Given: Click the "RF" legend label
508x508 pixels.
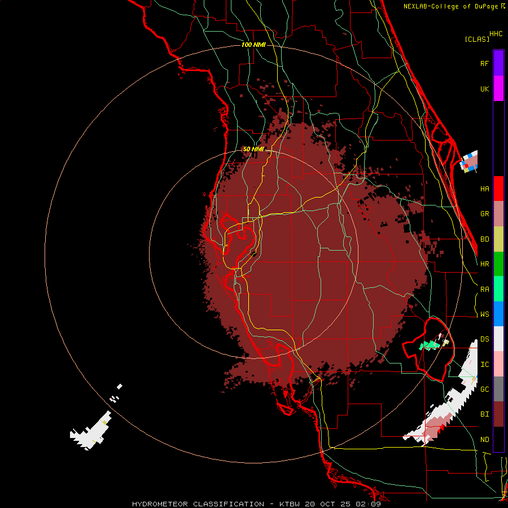Looking at the screenshot, I should pos(484,63).
